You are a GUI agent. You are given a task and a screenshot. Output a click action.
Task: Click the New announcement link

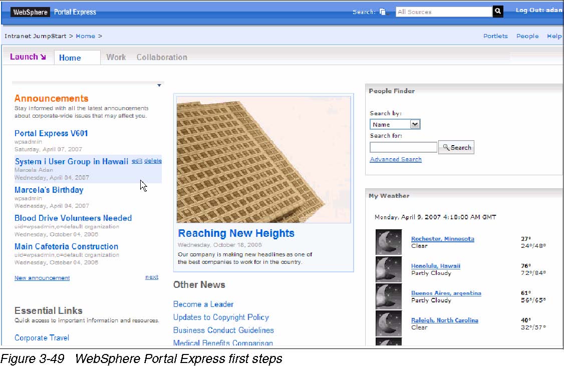point(42,278)
